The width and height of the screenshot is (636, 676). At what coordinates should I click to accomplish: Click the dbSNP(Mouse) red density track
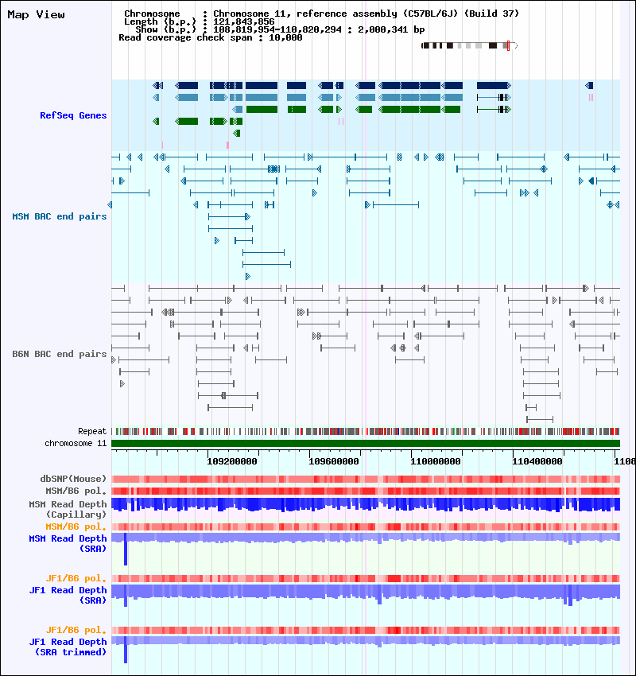366,479
